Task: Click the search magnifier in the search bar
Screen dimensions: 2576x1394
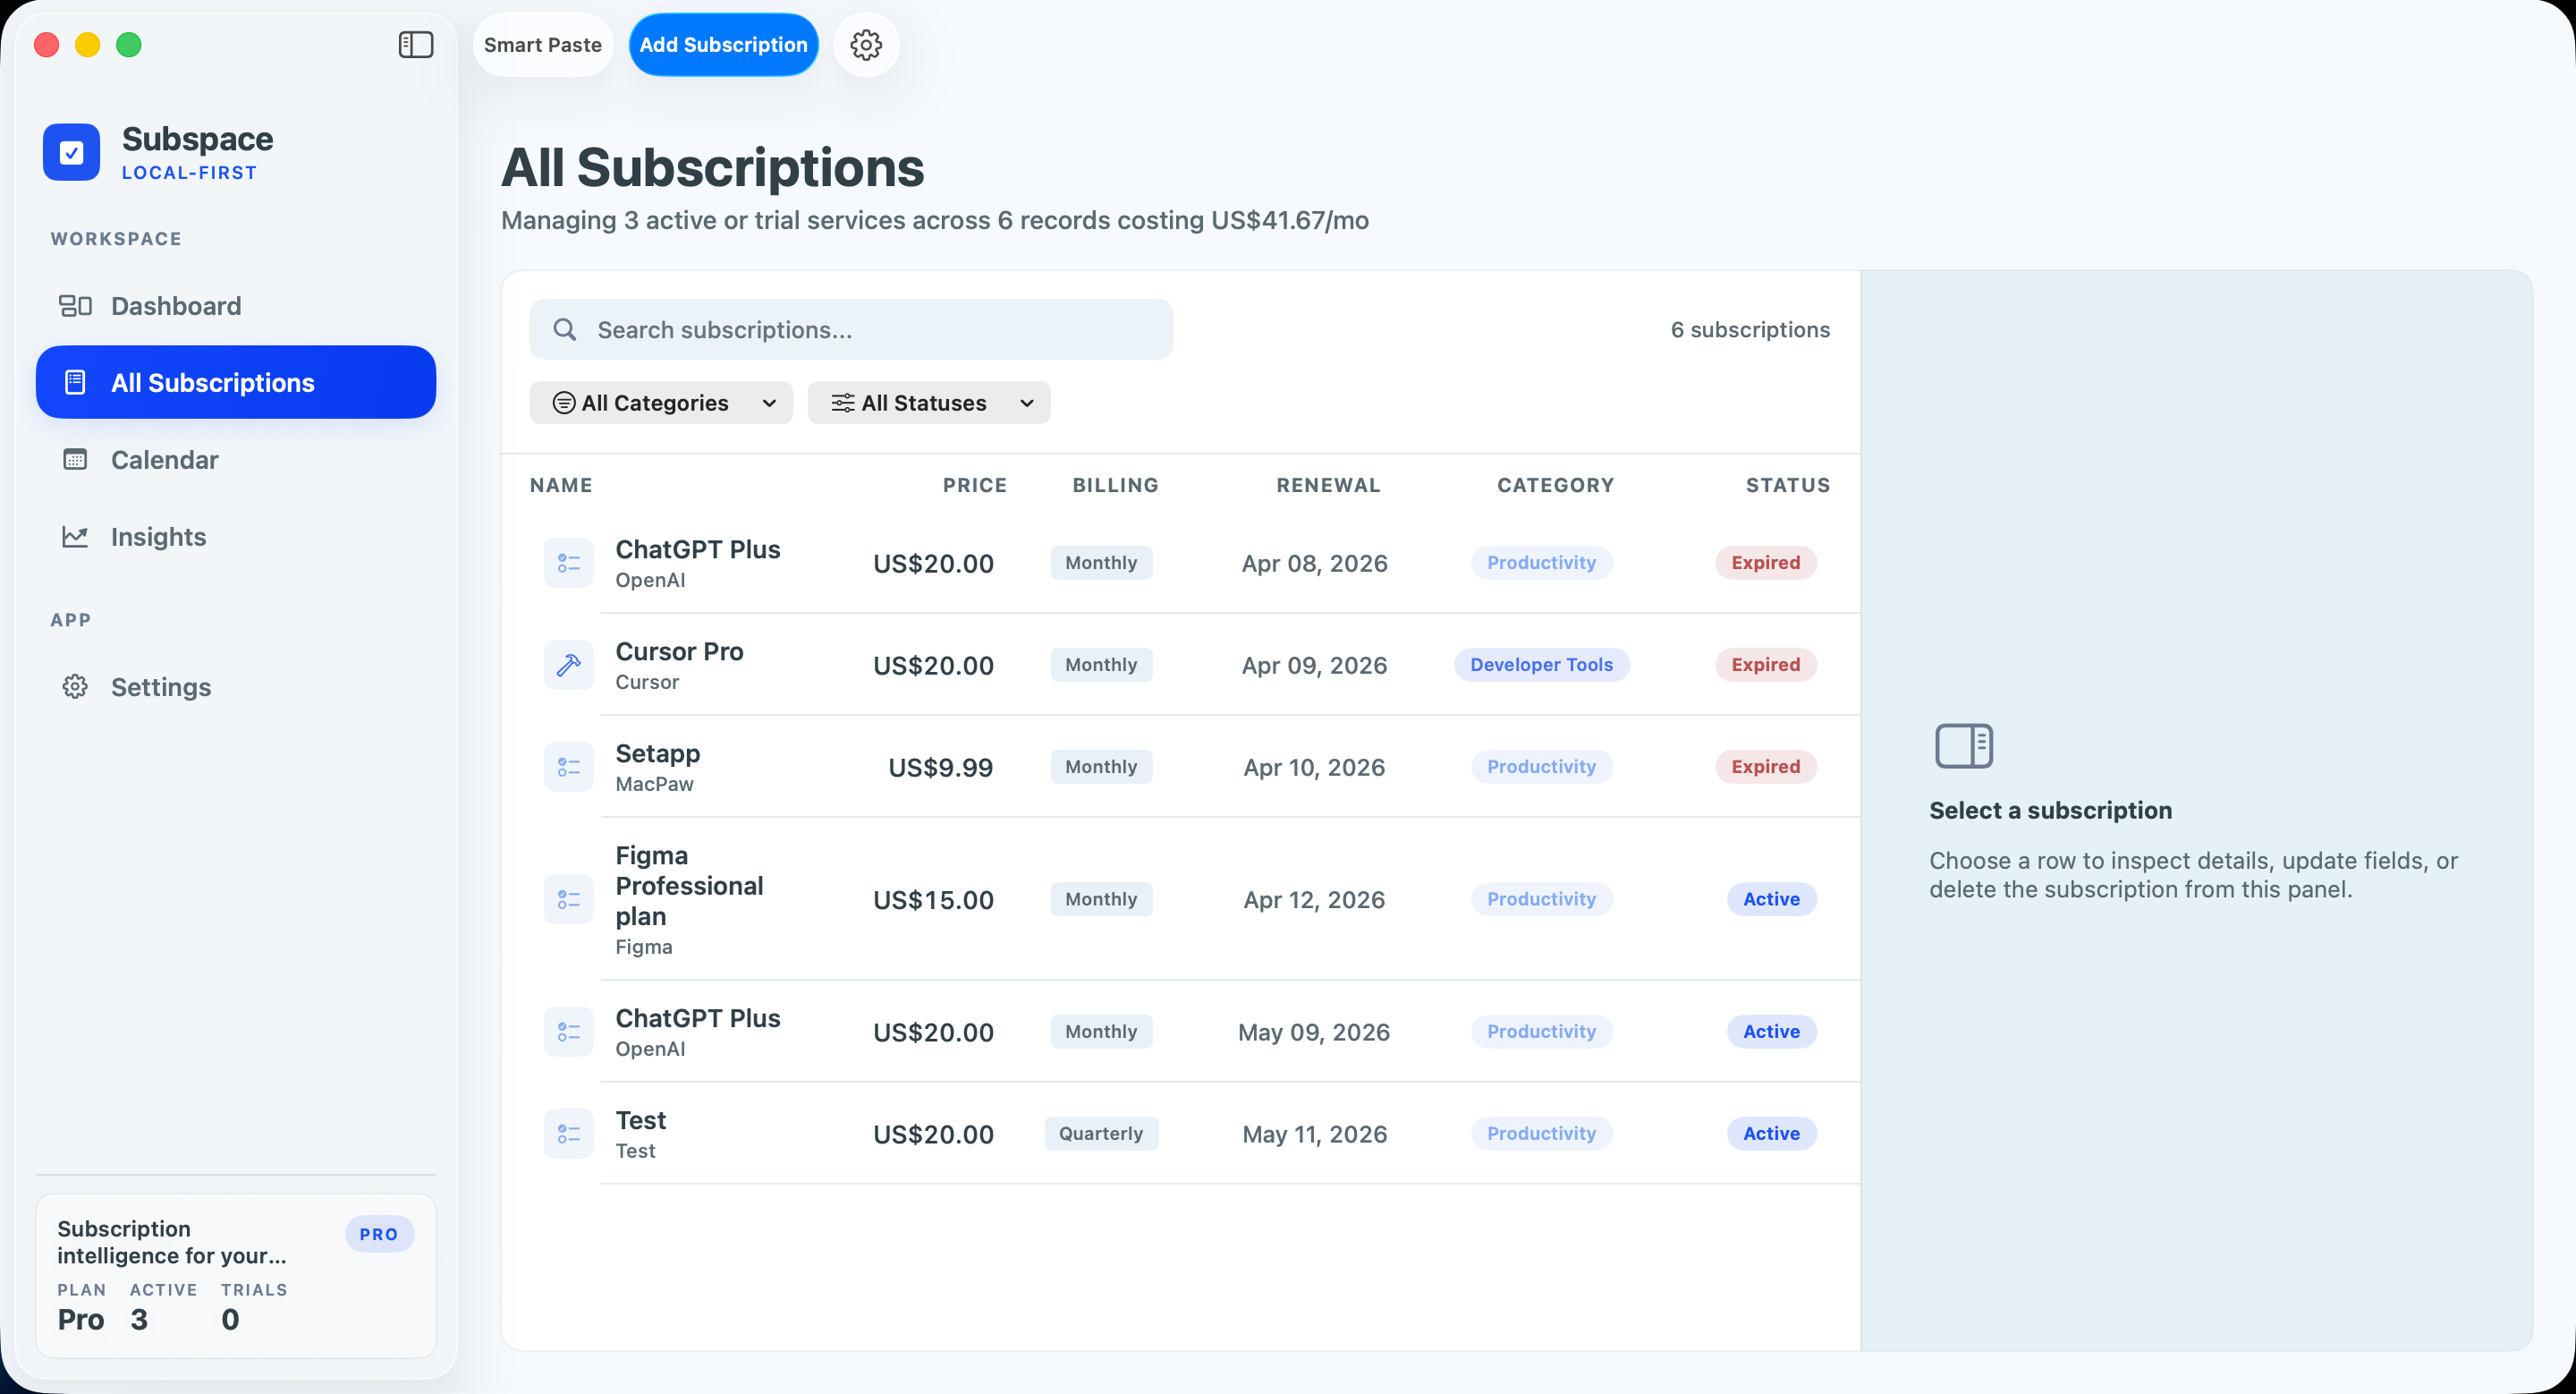Action: [x=565, y=329]
